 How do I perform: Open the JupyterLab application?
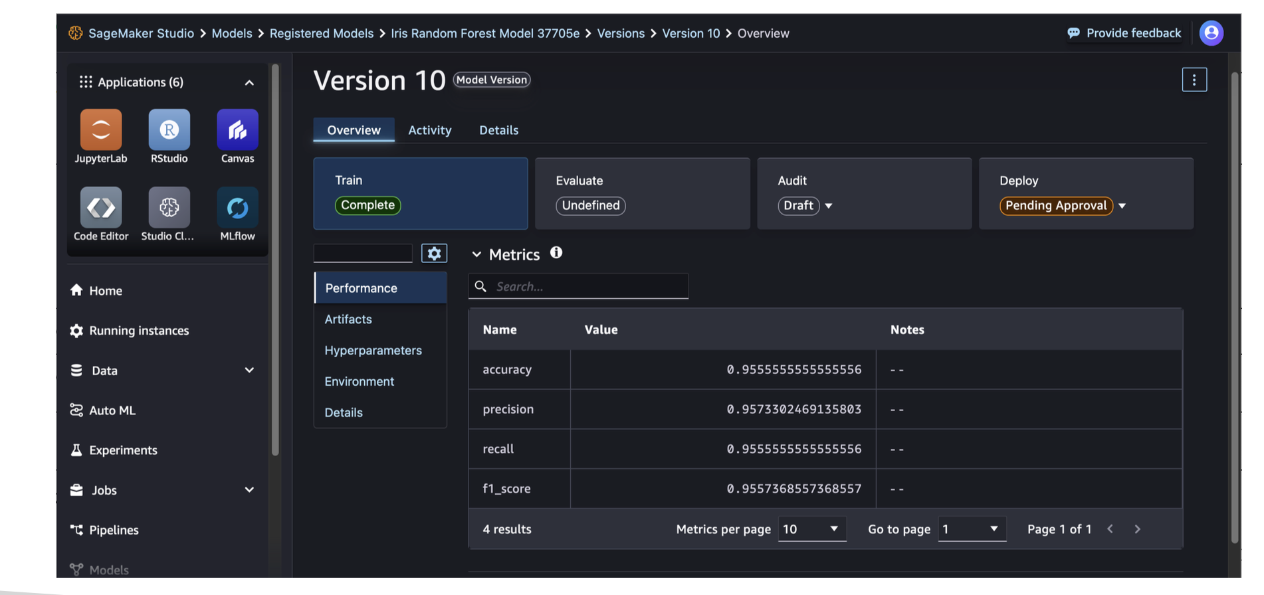[101, 130]
